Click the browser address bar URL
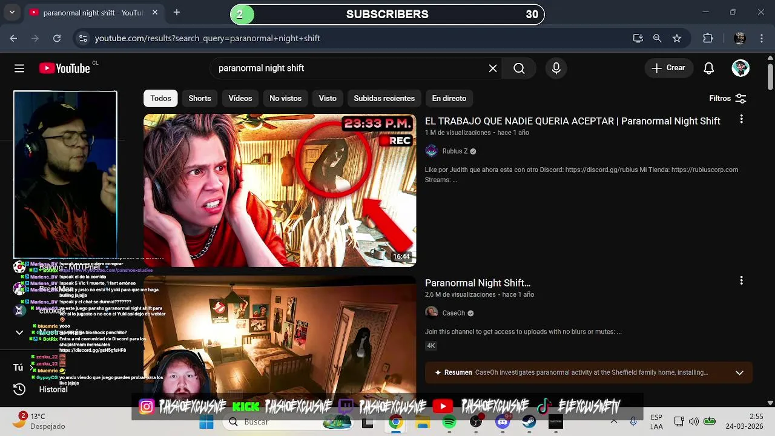The image size is (775, 436). point(208,38)
